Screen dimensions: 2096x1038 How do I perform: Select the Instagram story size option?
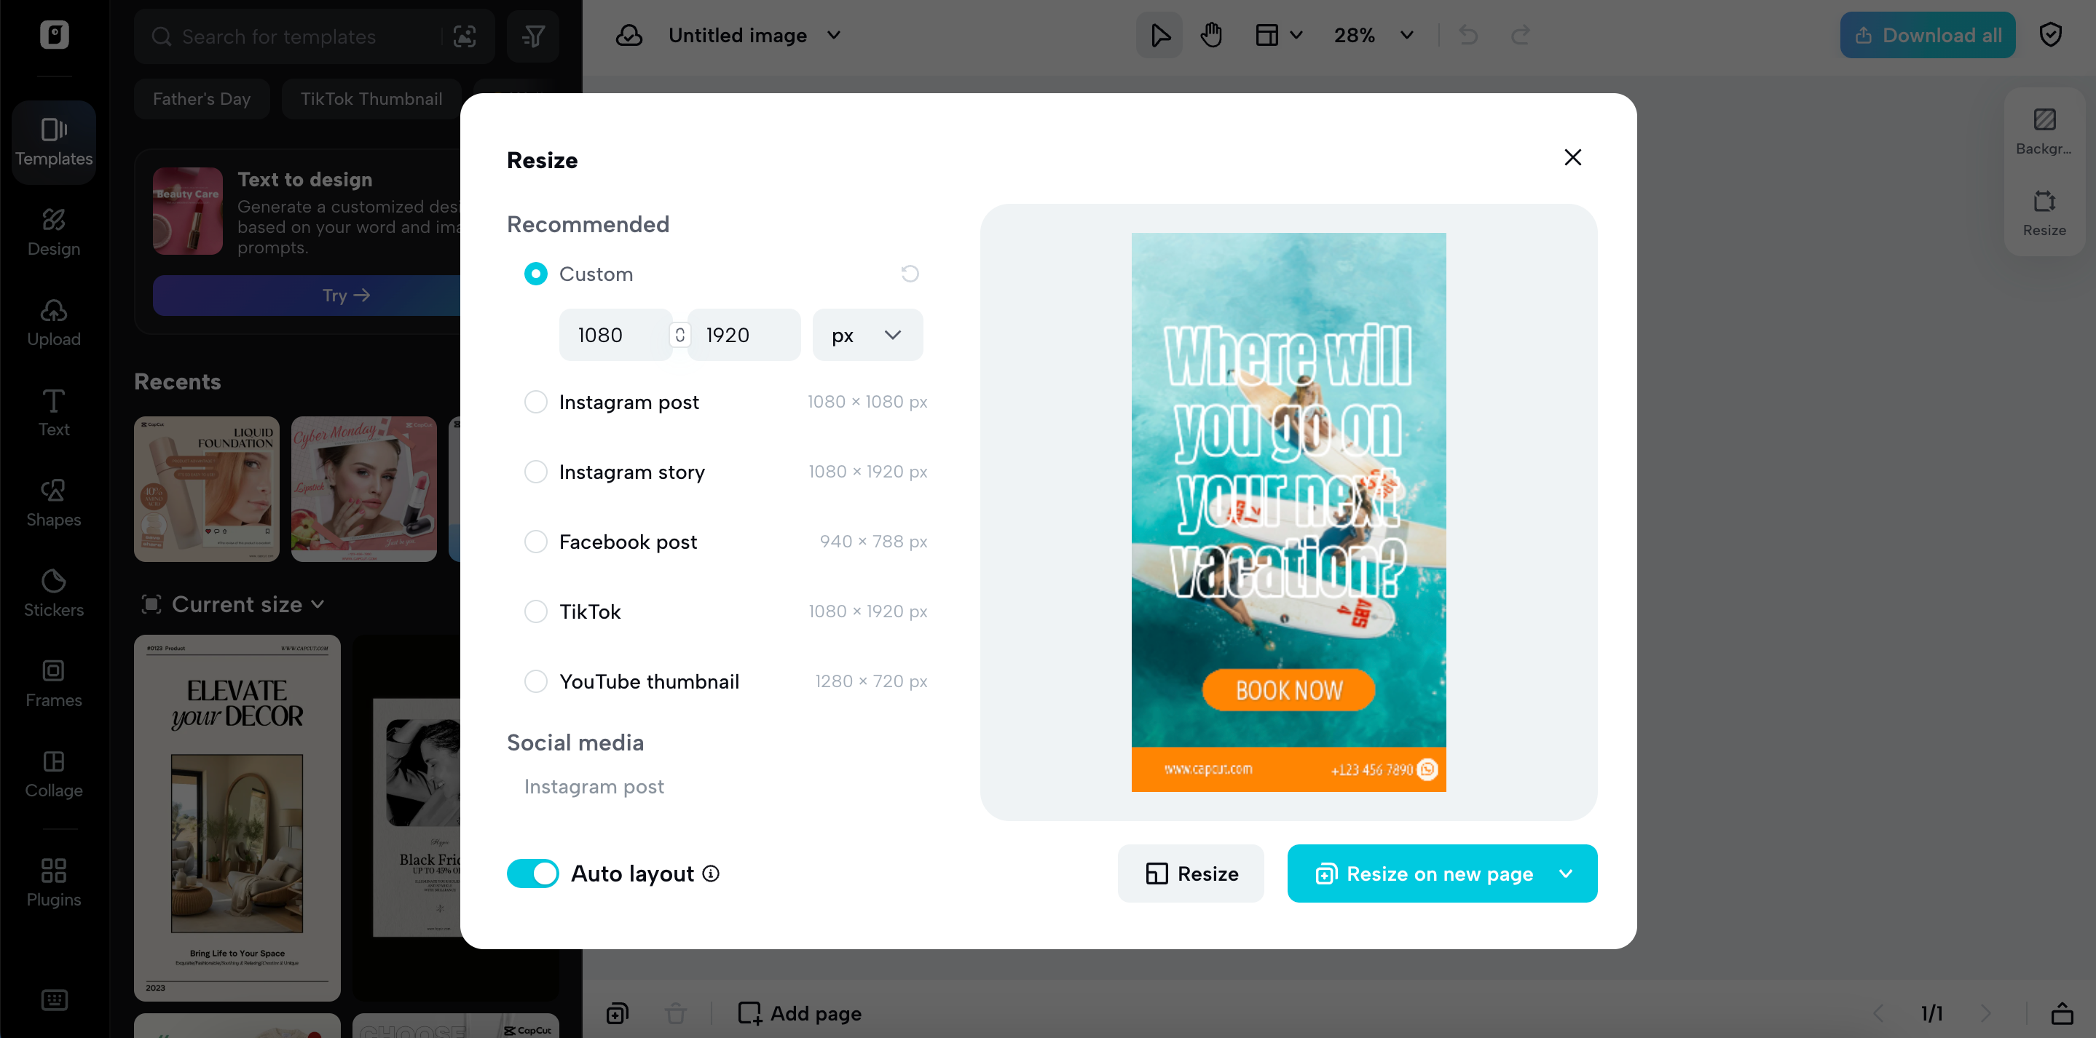pyautogui.click(x=535, y=472)
